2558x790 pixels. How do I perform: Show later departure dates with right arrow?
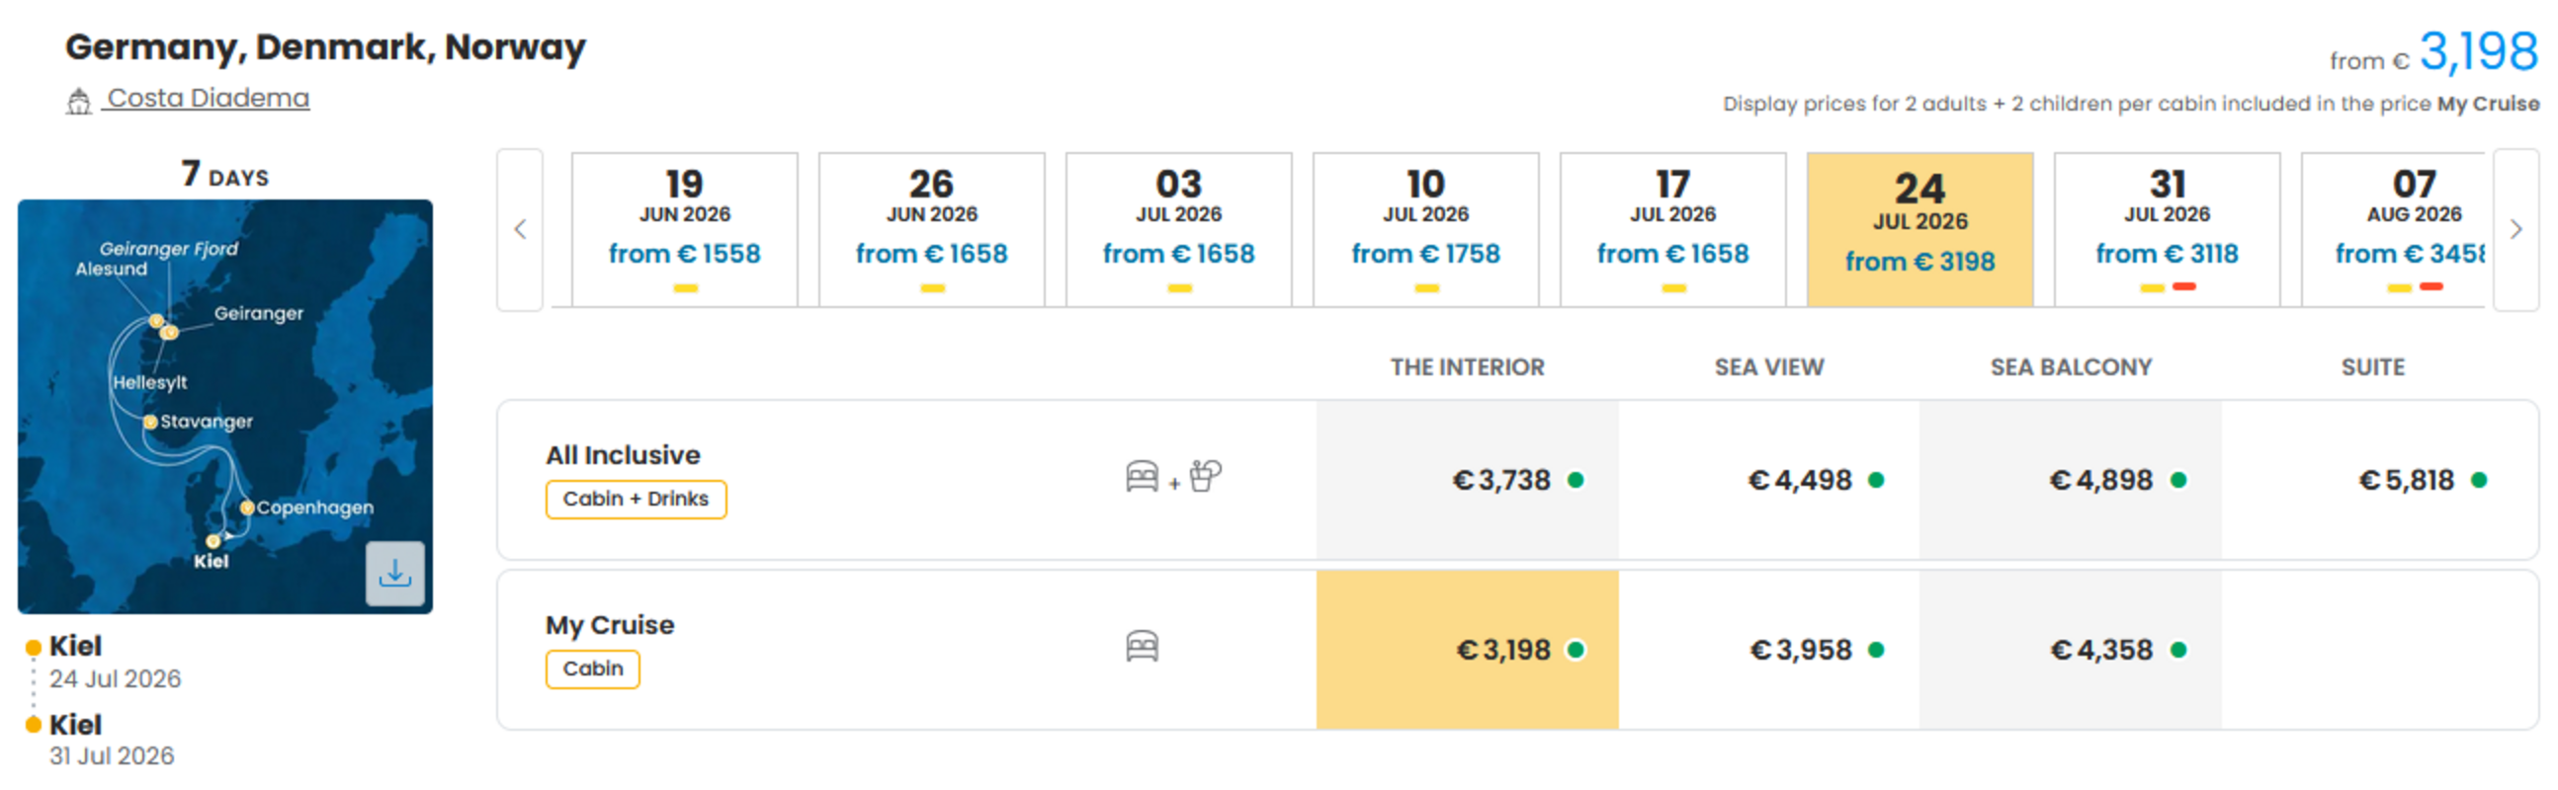click(x=2515, y=229)
